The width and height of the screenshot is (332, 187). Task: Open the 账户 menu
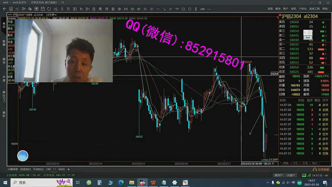pos(286,8)
